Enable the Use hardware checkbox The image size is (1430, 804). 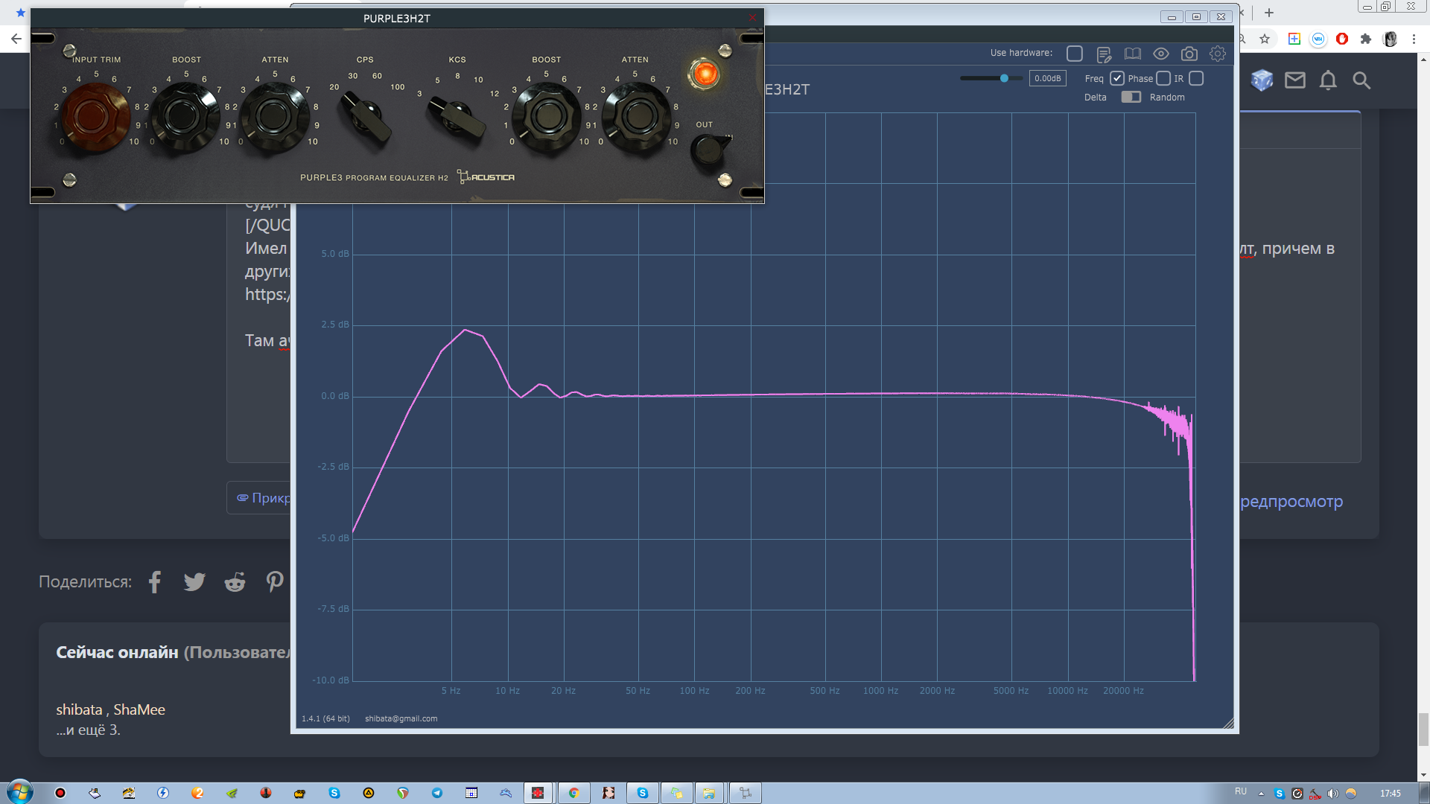tap(1074, 54)
